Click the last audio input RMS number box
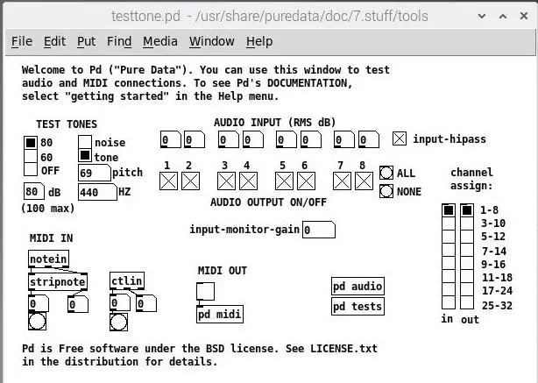 point(369,139)
